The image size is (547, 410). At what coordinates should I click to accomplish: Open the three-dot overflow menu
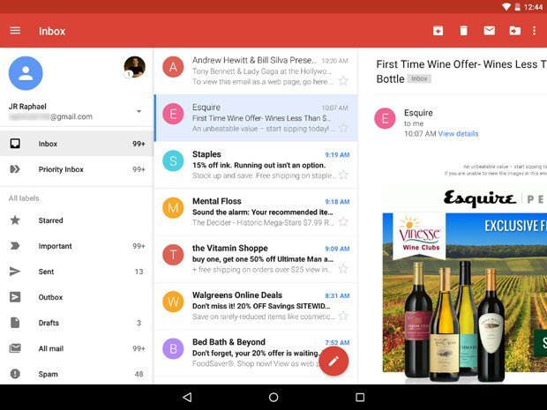point(534,31)
